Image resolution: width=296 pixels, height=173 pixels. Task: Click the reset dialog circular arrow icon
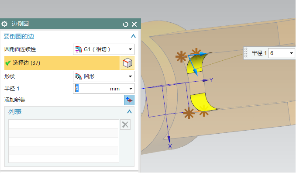(125, 24)
